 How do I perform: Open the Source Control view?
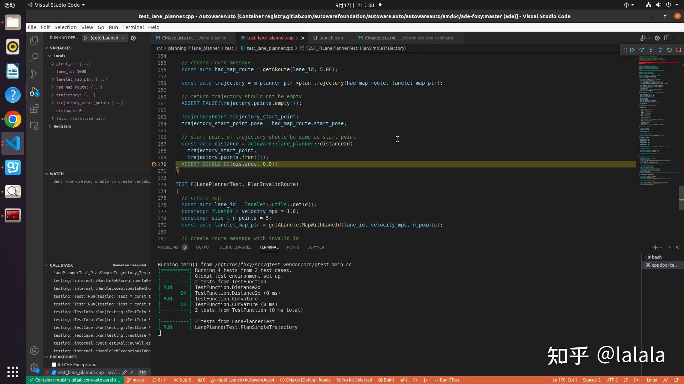pos(34,74)
